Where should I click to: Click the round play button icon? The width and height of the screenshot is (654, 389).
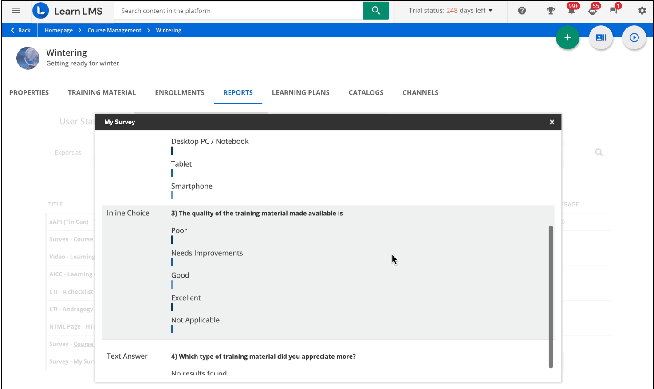click(634, 38)
